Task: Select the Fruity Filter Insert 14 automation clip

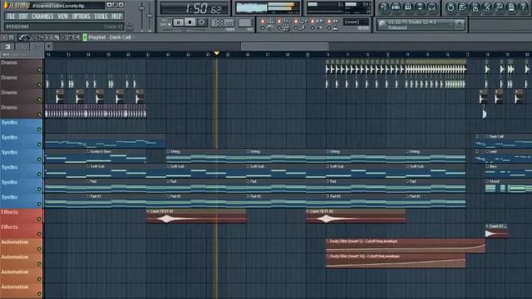Action: (x=396, y=261)
